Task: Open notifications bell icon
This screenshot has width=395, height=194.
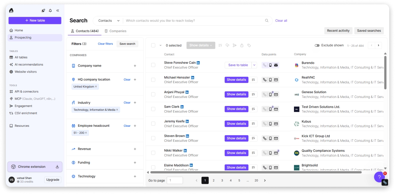Action: pyautogui.click(x=50, y=11)
